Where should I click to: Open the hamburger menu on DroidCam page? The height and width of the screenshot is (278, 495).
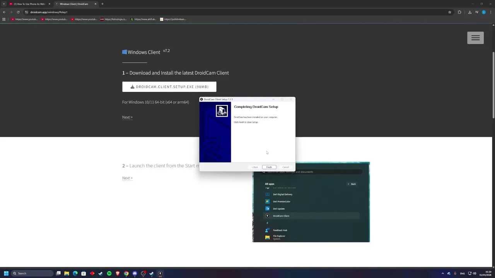tap(475, 38)
